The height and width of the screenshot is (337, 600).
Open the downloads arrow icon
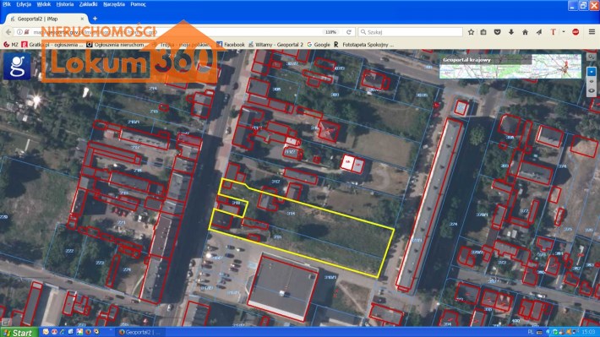(511, 32)
